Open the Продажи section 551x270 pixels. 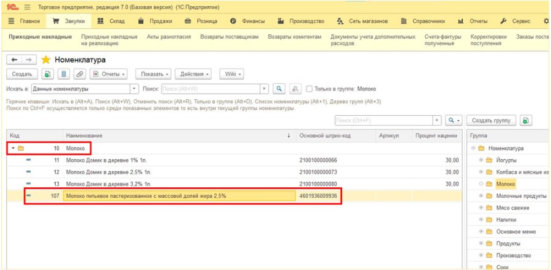[156, 21]
